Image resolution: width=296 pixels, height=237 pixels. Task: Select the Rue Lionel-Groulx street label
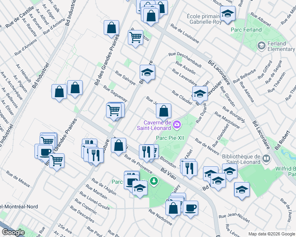(x=95, y=201)
